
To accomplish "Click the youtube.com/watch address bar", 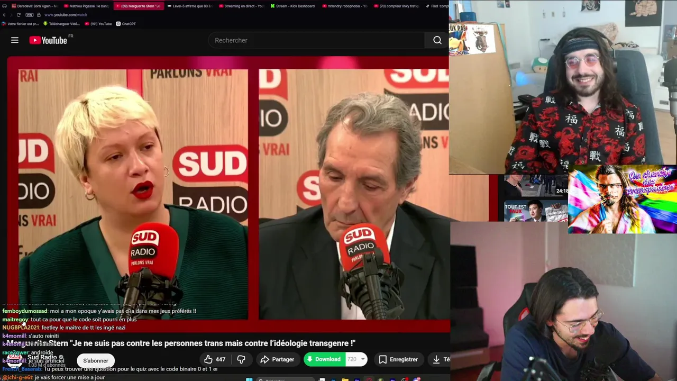I will pos(66,15).
